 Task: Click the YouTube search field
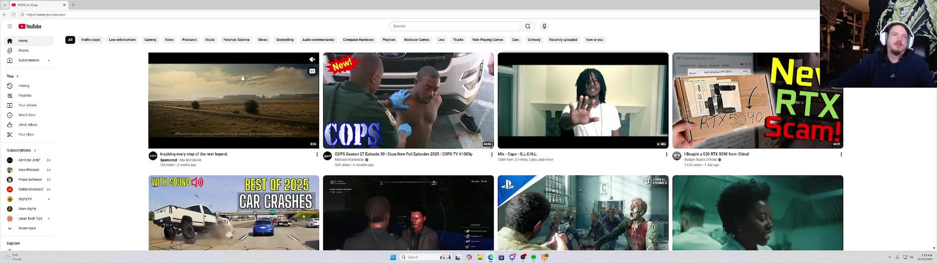[x=454, y=26]
